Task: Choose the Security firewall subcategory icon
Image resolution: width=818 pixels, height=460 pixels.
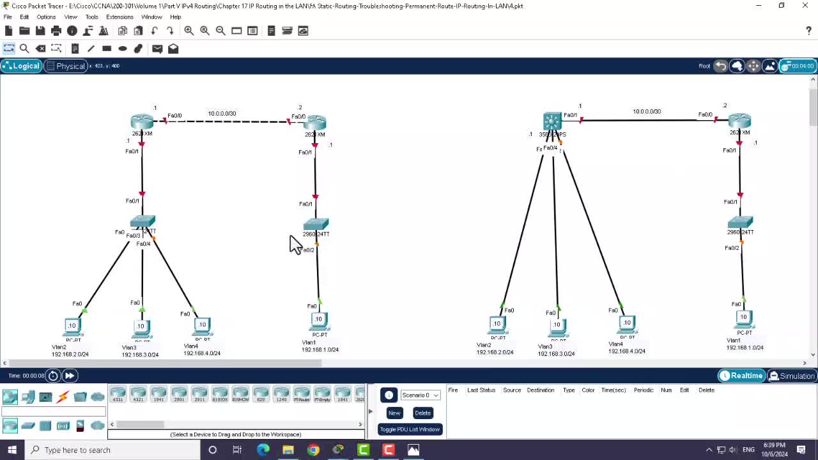Action: coord(80,425)
